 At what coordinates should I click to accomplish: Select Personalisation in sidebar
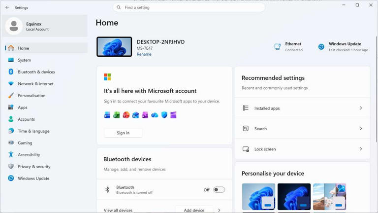coord(46,95)
